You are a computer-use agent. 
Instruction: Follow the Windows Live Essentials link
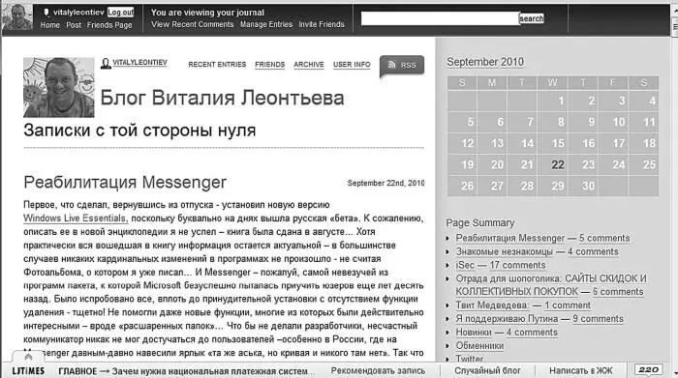point(76,218)
